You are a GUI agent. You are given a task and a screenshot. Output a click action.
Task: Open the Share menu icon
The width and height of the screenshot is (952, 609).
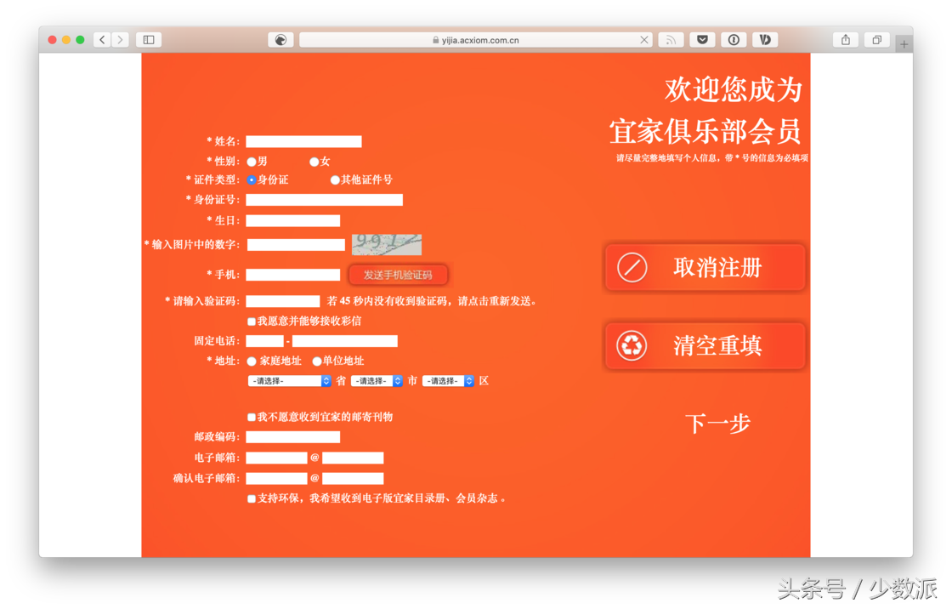coord(846,40)
